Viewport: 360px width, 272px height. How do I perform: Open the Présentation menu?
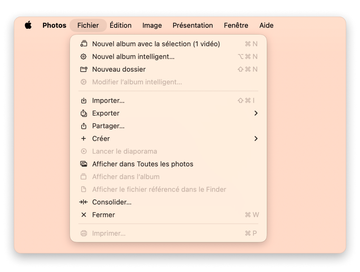[193, 25]
